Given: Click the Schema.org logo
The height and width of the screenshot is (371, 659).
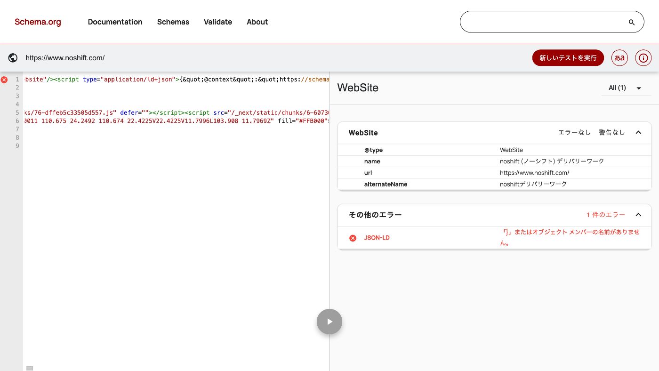Looking at the screenshot, I should [x=38, y=22].
